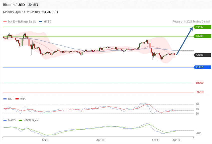This screenshot has height=144, width=212.
Task: Click the MACD legend swatch
Action: coord(5,120)
